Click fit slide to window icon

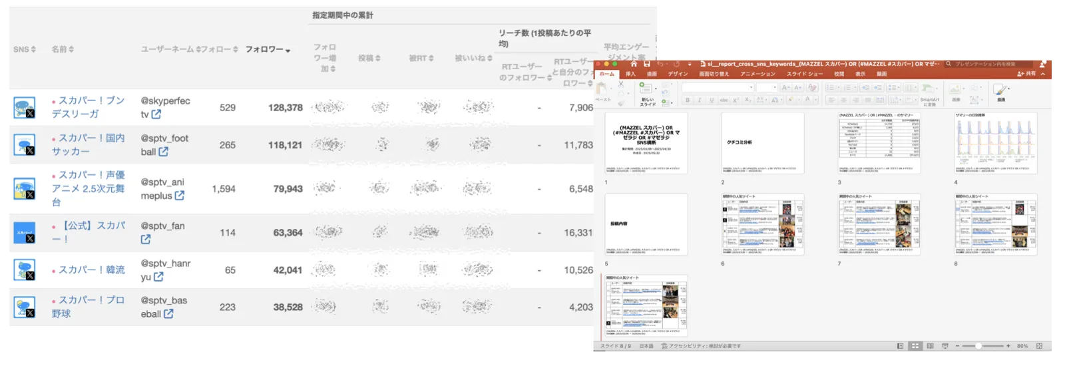click(1039, 346)
